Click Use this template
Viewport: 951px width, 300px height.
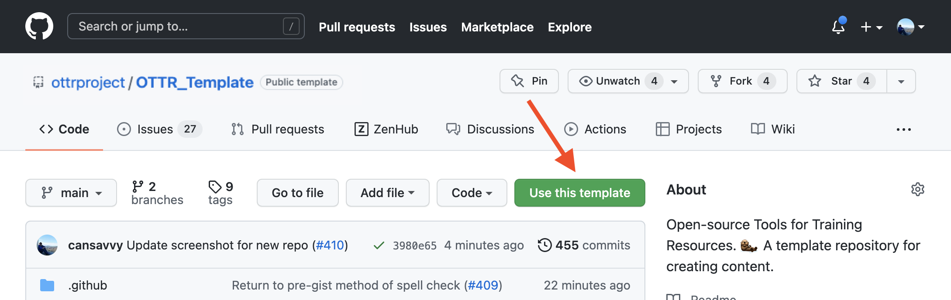point(580,193)
